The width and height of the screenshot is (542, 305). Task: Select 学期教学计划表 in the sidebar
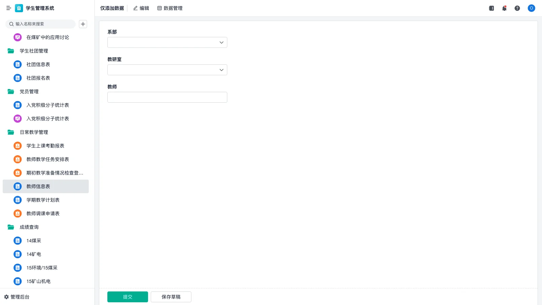point(43,200)
